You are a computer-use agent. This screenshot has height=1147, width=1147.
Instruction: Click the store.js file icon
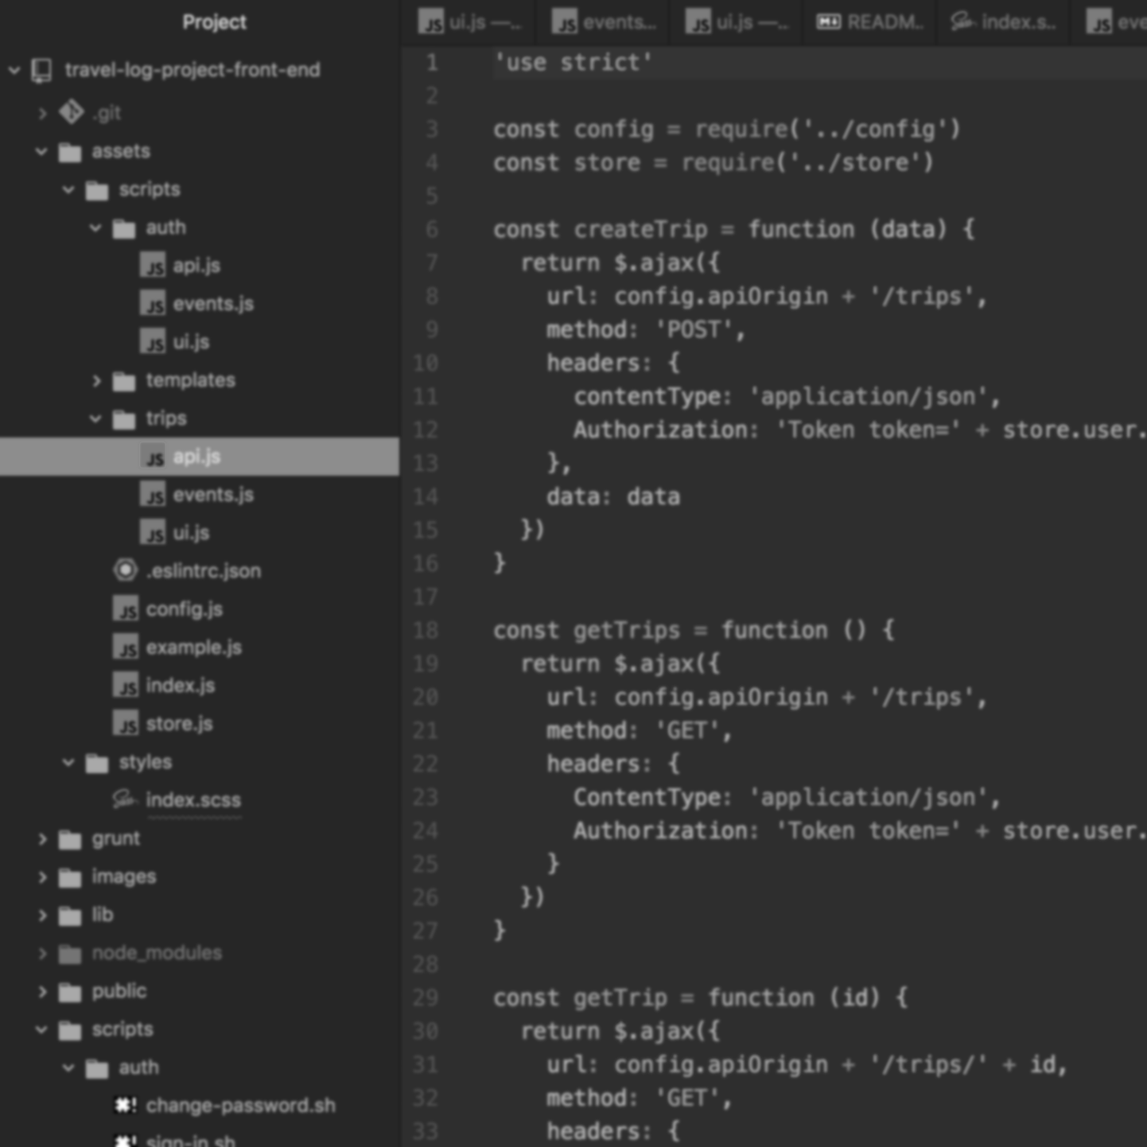pos(125,724)
